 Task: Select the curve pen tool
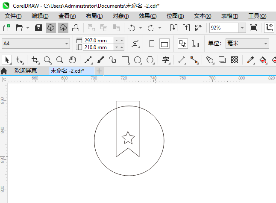[x=113, y=60]
